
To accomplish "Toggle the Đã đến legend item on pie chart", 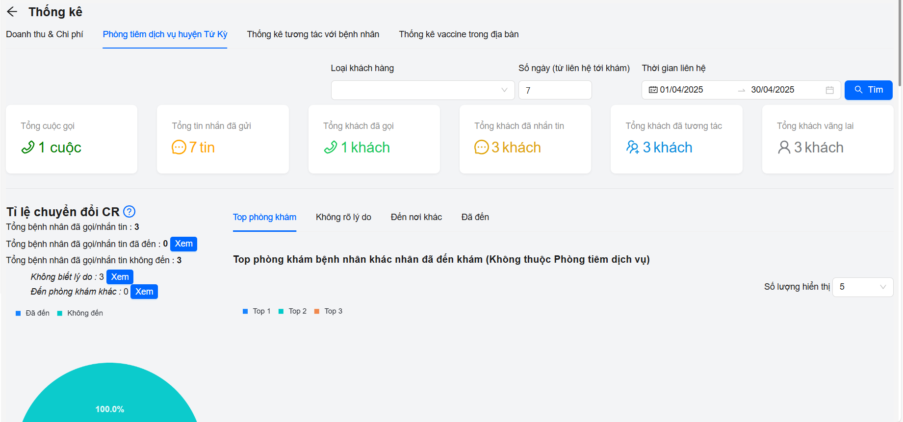I will pos(33,313).
